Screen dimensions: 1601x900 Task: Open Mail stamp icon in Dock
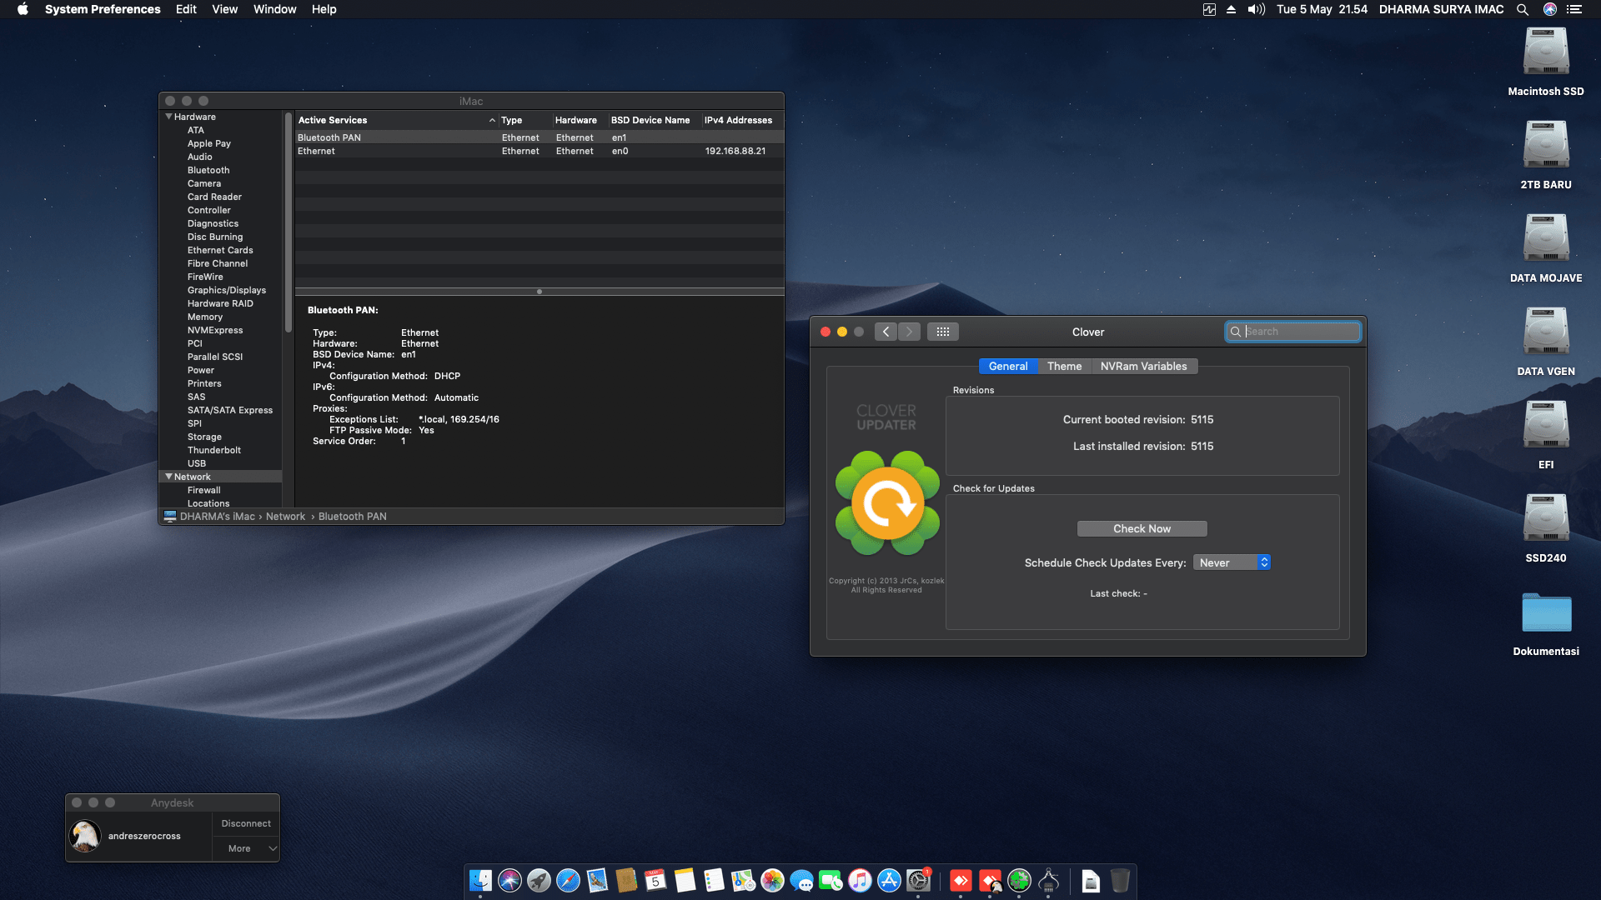597,880
